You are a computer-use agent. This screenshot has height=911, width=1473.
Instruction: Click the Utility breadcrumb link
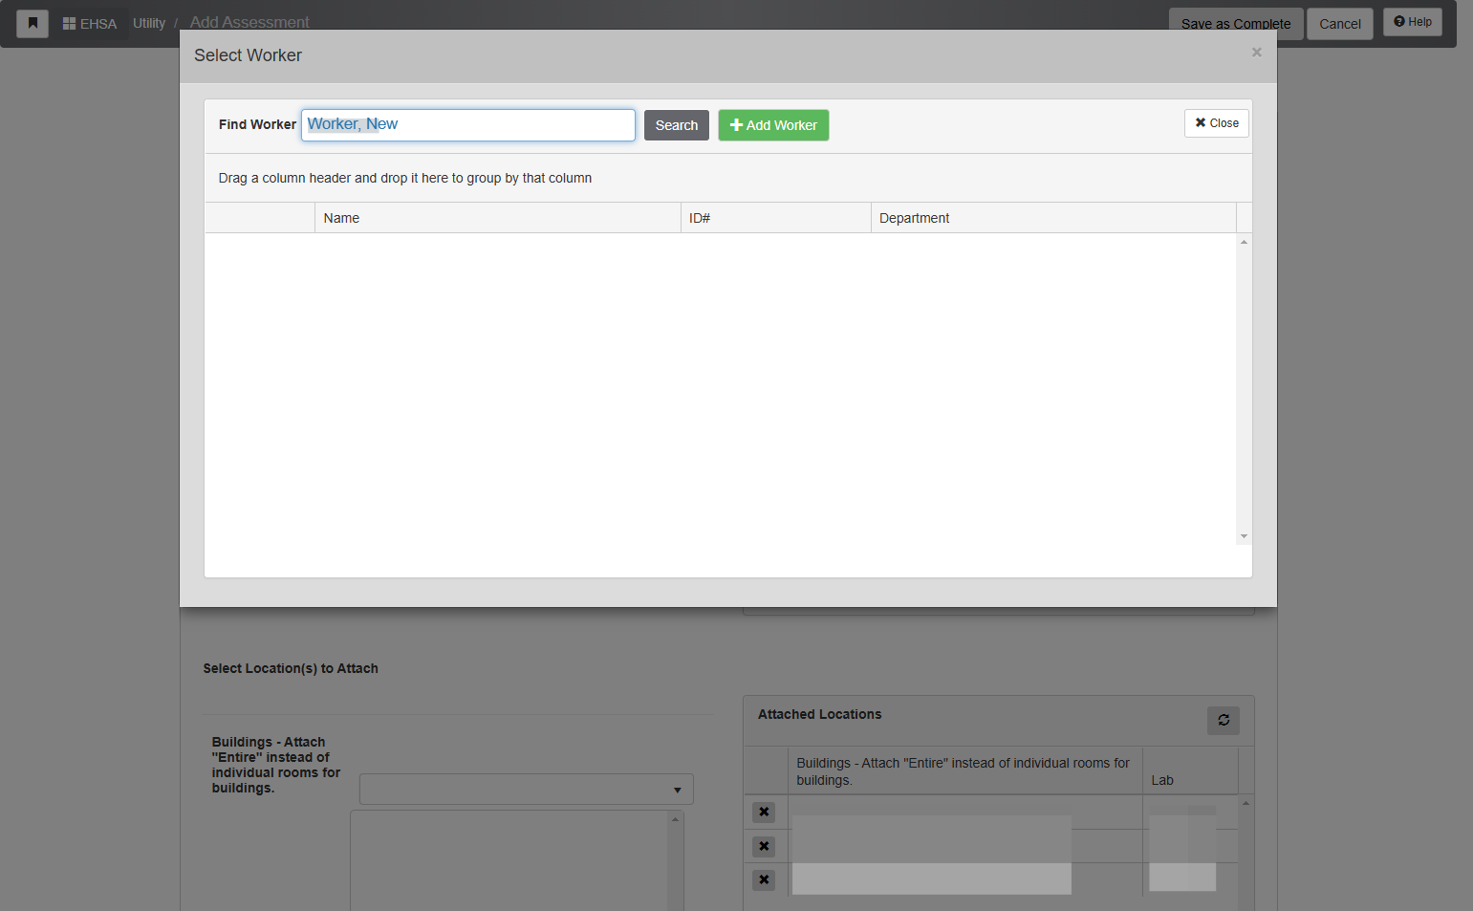(x=149, y=23)
